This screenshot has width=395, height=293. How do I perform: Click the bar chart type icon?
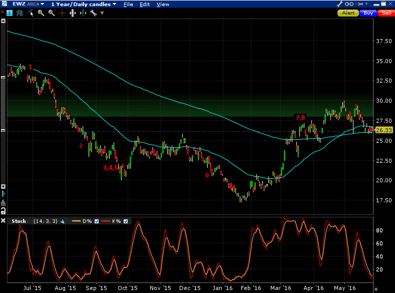20,13
